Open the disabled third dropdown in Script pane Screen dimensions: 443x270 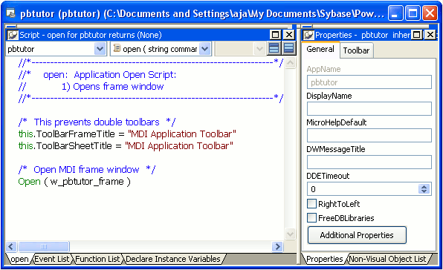tap(259, 49)
